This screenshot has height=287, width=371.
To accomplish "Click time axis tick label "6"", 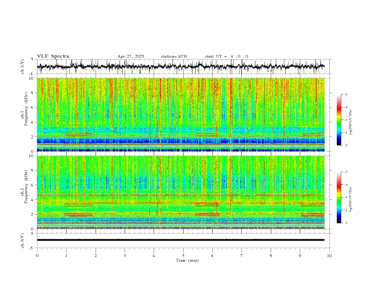I will (x=212, y=256).
